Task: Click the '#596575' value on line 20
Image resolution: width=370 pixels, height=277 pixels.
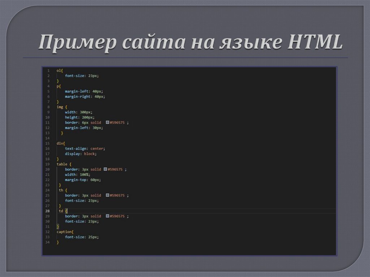Action: [115, 169]
